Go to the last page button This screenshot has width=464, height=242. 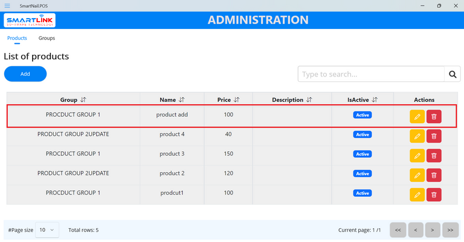[450, 230]
